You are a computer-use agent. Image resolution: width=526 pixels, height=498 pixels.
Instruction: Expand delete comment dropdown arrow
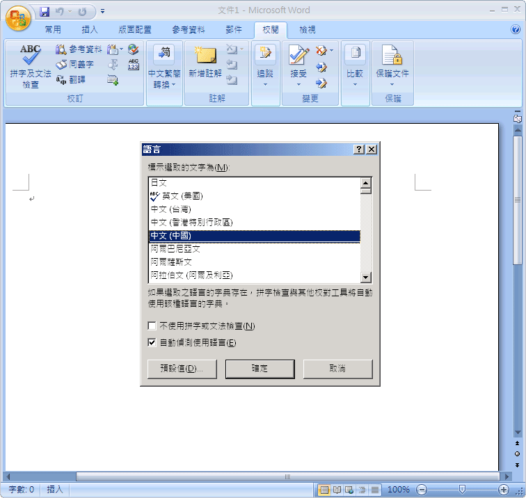(x=241, y=49)
